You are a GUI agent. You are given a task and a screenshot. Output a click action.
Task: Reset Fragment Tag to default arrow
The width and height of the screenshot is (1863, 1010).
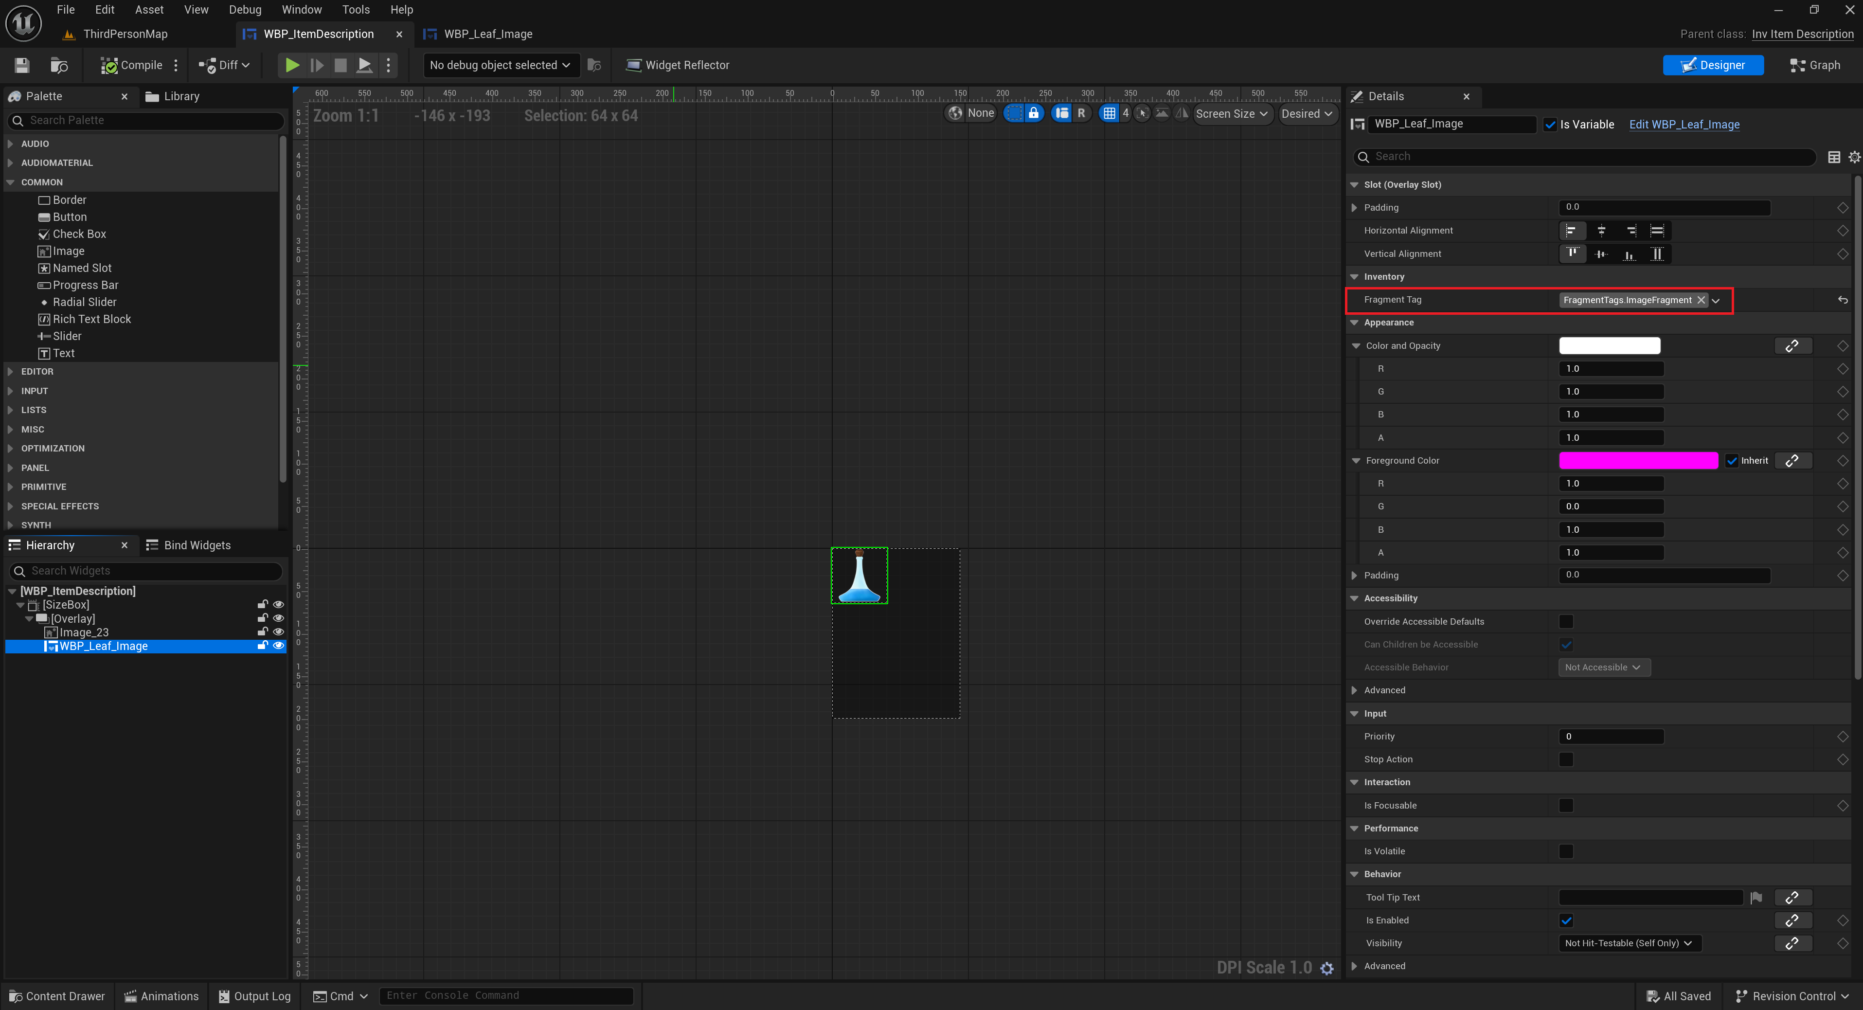(1842, 300)
